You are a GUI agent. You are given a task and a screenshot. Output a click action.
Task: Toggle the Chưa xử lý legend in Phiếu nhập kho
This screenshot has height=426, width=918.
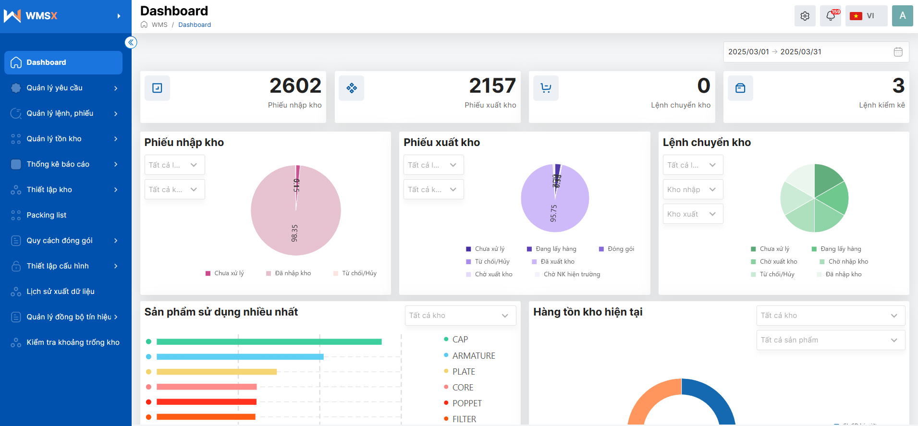224,273
